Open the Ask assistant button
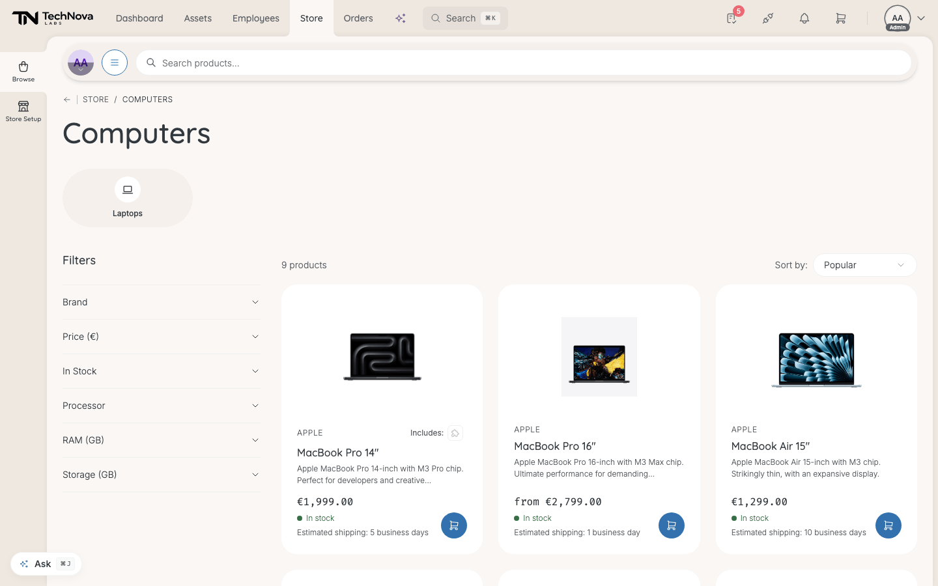 point(46,564)
